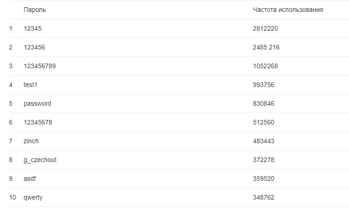This screenshot has height=211, width=349.
Task: Select frequency value 512560
Action: point(264,122)
